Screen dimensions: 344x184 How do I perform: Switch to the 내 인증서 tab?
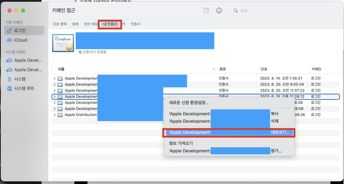point(110,24)
